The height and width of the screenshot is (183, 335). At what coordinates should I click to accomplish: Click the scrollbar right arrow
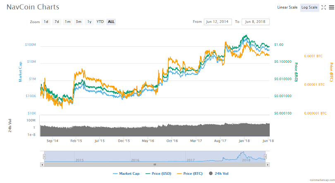[x=267, y=164]
